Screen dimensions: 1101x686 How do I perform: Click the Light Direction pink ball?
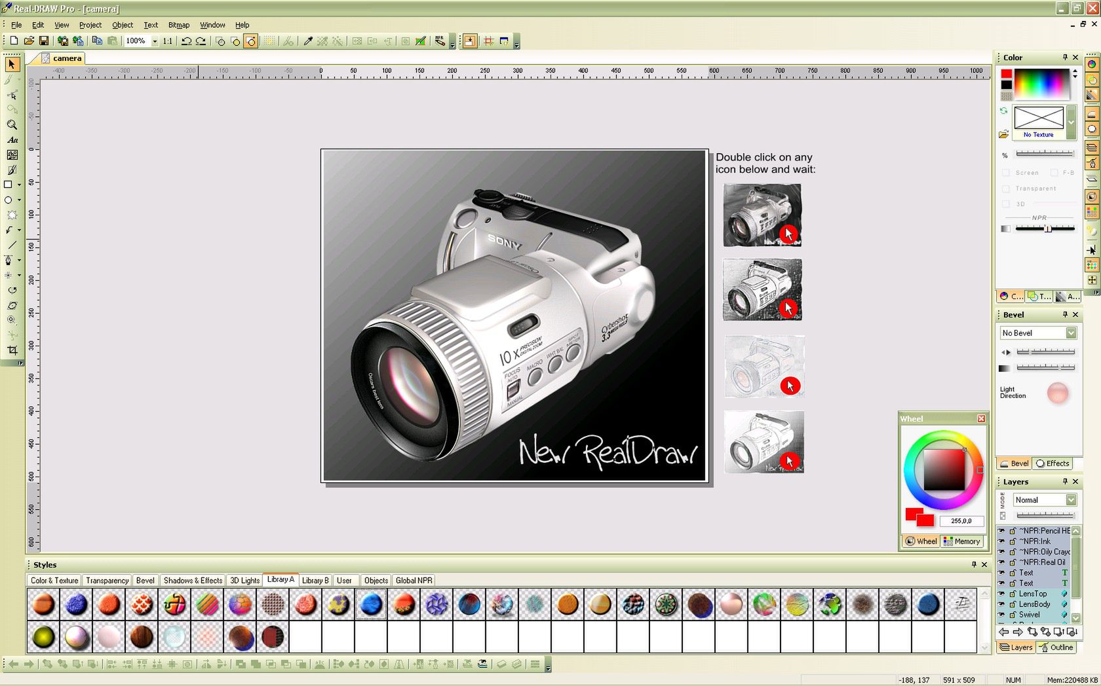pos(1057,393)
